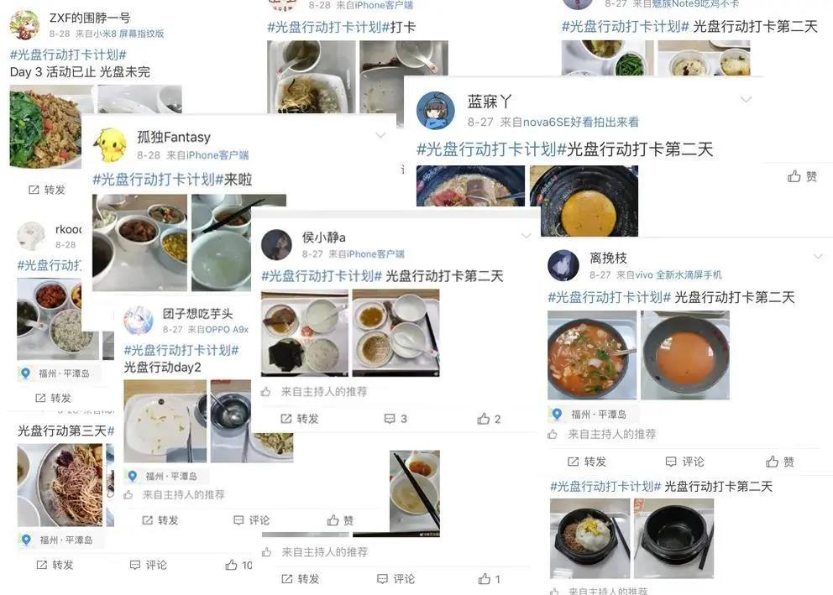Like 离挽枝's post with 赞
Screen dimensions: 833x595
point(780,462)
